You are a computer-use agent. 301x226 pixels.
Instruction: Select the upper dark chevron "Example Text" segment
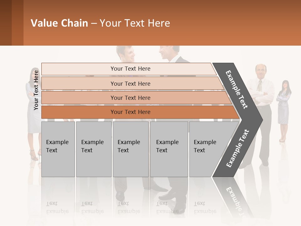point(237,89)
